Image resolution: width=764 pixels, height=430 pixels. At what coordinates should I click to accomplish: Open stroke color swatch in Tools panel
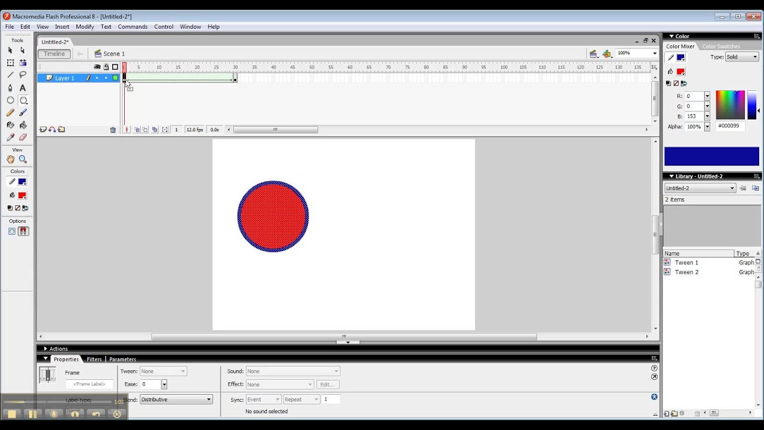[22, 182]
